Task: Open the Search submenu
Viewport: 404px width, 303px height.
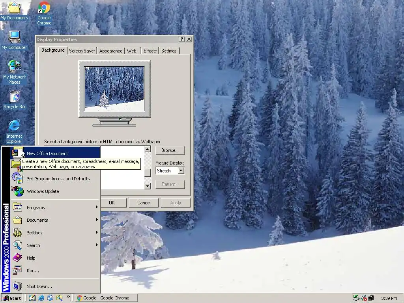Action: (x=55, y=245)
